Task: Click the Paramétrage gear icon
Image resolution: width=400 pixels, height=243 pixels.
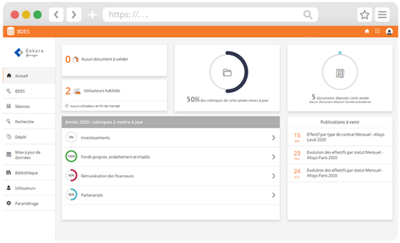Action: pos(9,203)
